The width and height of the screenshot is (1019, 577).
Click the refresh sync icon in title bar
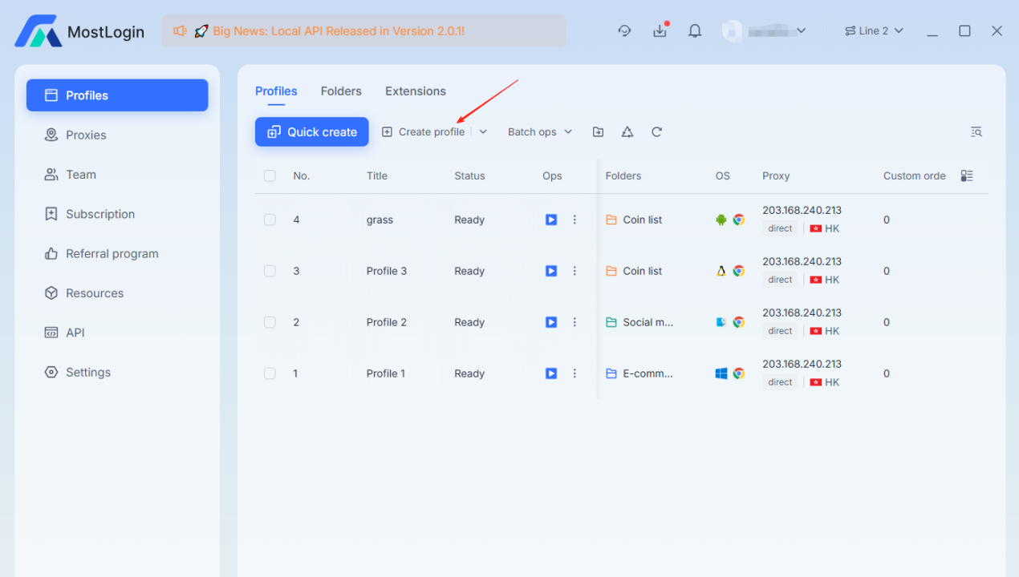click(624, 30)
